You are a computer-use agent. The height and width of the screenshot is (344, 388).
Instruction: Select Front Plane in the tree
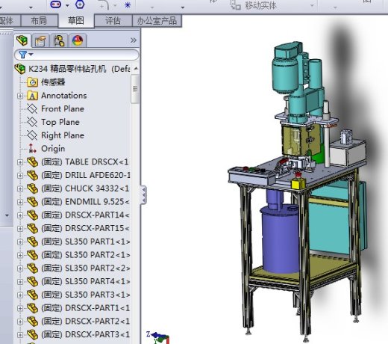[x=63, y=108]
